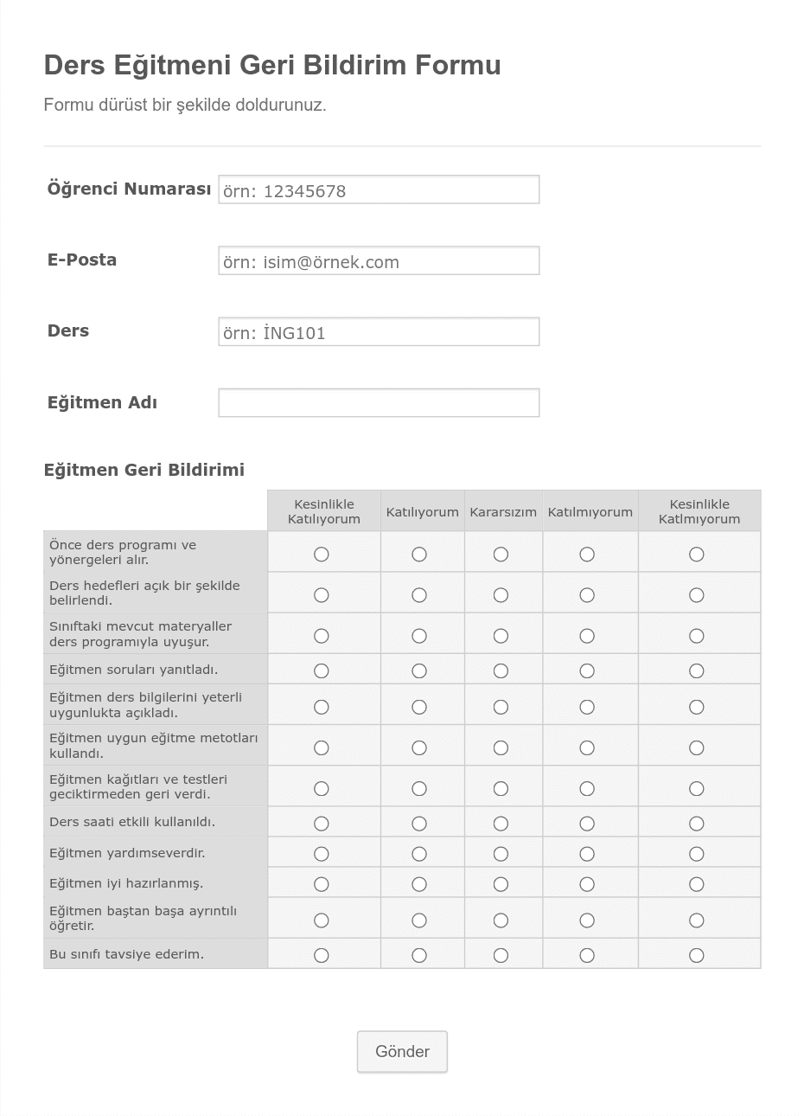Mark Kararsızım for 'Sınıftaki mevcut materyaller' row
804x1116 pixels.
coord(501,636)
